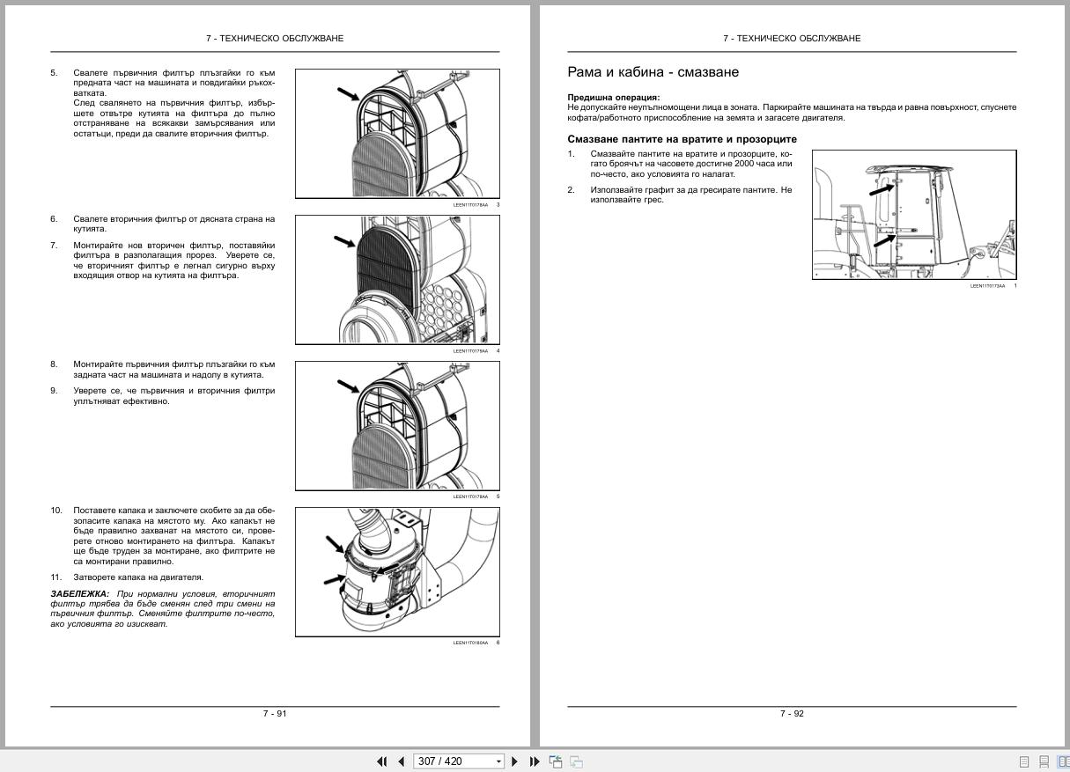This screenshot has height=772, width=1070.
Task: Open the page number dropdown arrow
Action: tap(499, 761)
